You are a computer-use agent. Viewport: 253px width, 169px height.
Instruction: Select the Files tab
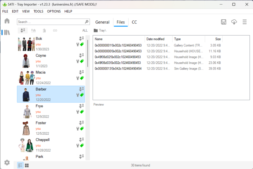click(x=121, y=22)
